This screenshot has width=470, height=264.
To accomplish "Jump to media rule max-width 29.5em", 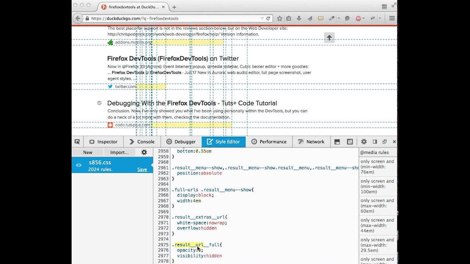I will 377,245.
